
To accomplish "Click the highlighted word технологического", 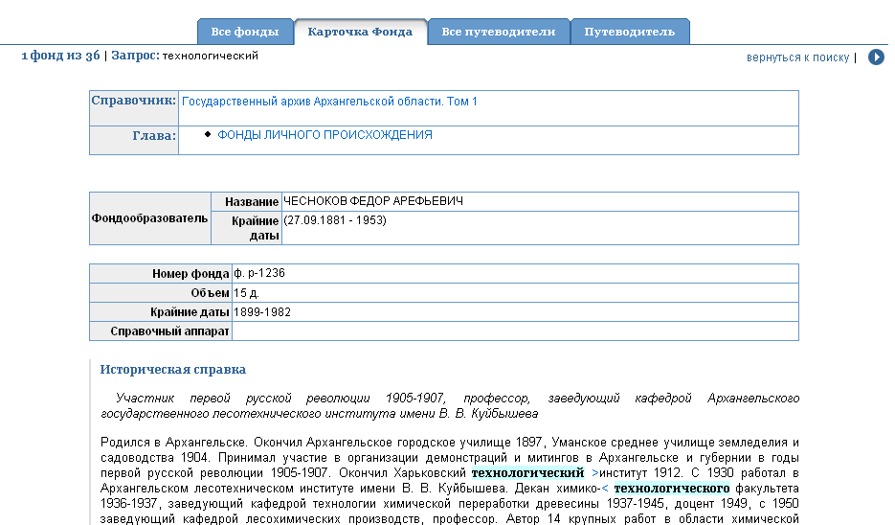I will [671, 488].
